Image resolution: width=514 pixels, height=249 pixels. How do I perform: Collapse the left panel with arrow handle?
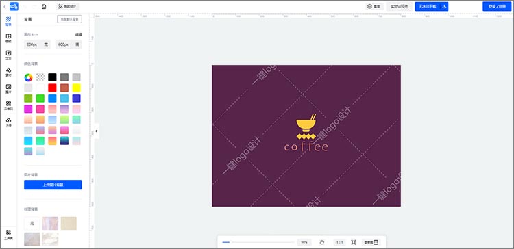click(x=97, y=131)
